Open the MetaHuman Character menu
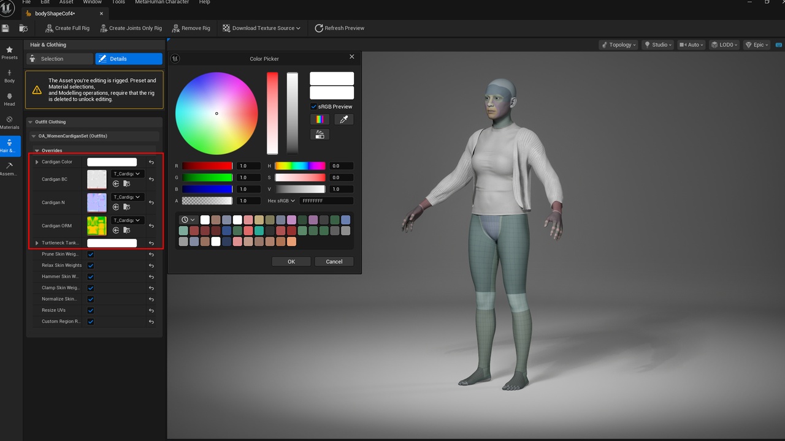Image resolution: width=785 pixels, height=441 pixels. coord(163,2)
